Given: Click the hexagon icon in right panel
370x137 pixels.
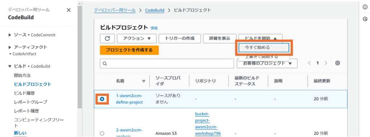Looking at the screenshot, I should point(365,19).
